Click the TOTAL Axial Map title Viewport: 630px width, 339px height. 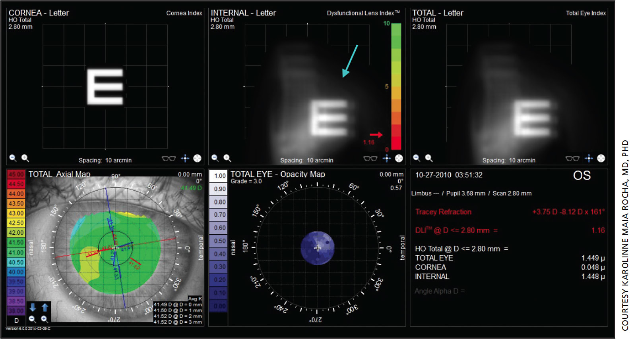(x=59, y=174)
